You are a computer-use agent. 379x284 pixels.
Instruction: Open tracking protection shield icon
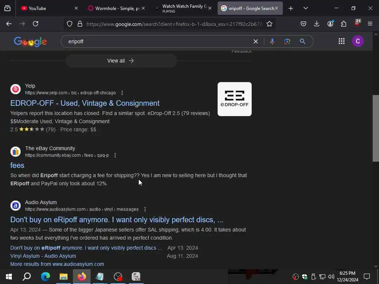tap(70, 24)
